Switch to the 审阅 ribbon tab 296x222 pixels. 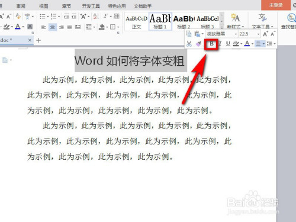[x=21, y=7]
